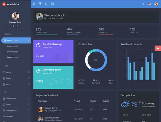
Task: Click the Team Lead column header
Action: click(43, 101)
